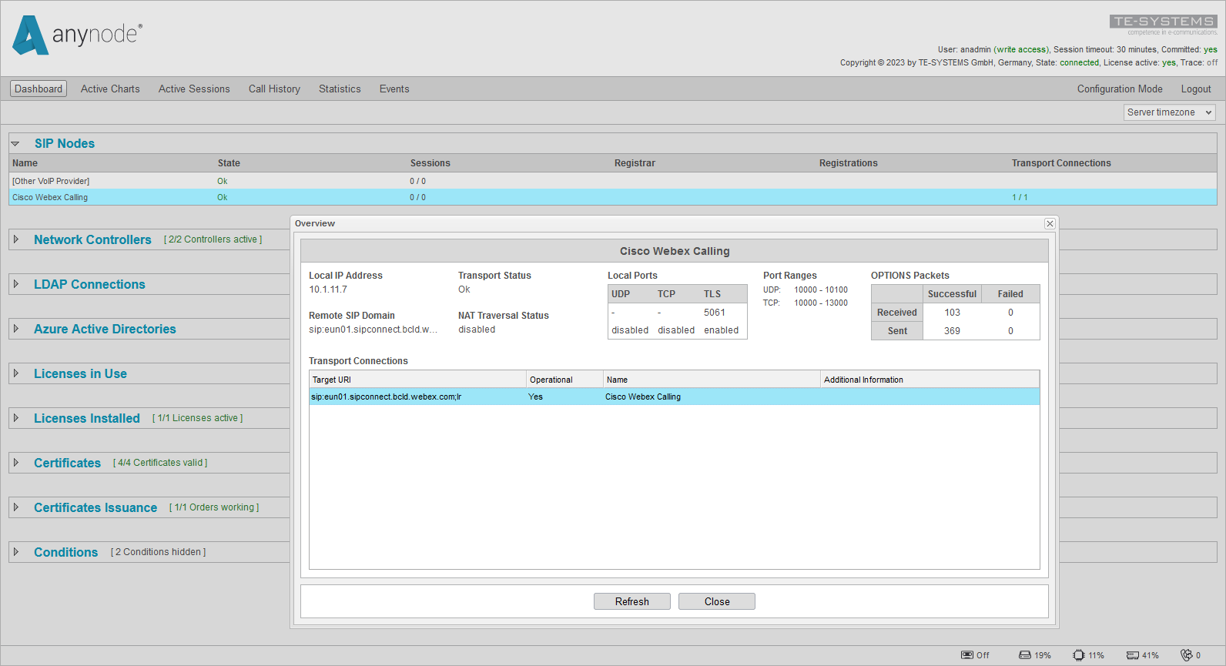
Task: Click the Azure Active Directories heading
Action: 105,329
